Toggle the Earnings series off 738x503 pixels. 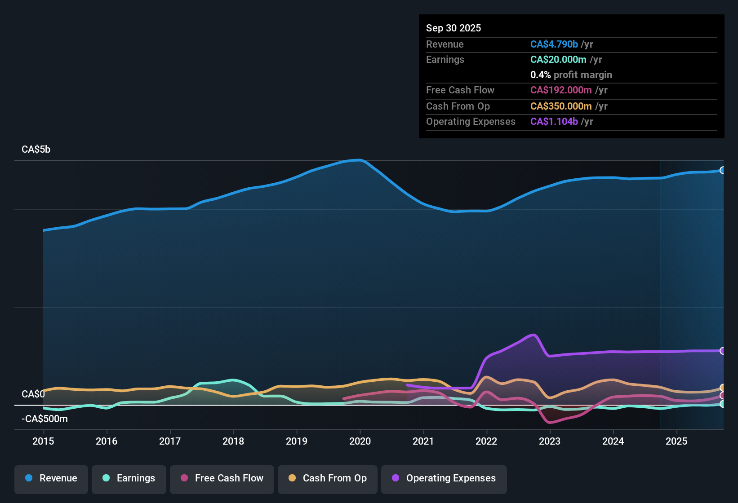pyautogui.click(x=129, y=479)
